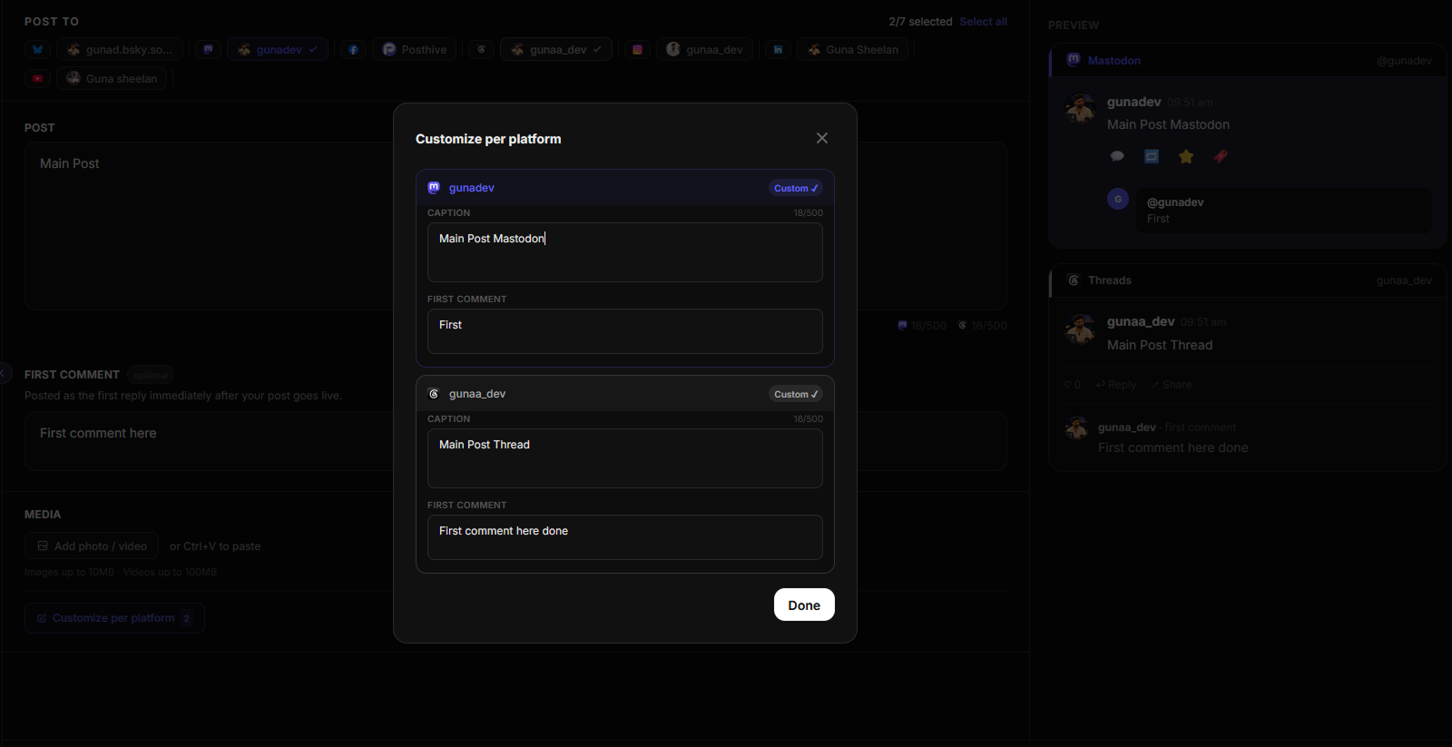The height and width of the screenshot is (747, 1452).
Task: Close the Customize per platform dialog
Action: (821, 138)
